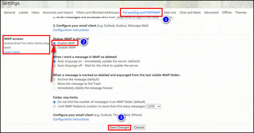Select Limit IMAP folders radio option

point(54,106)
